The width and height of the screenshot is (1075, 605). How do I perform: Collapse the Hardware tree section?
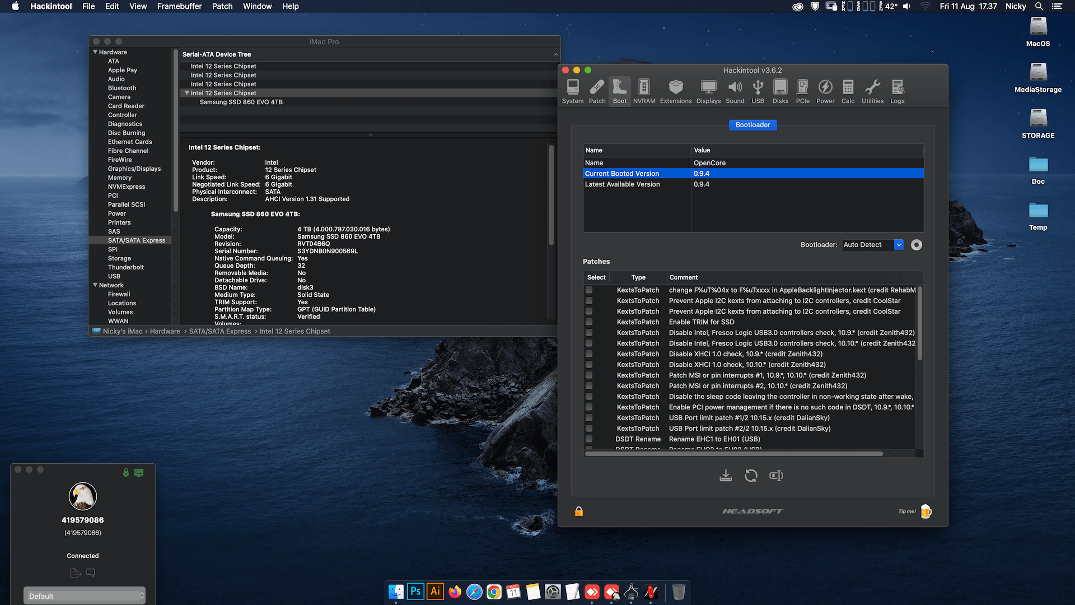point(95,52)
